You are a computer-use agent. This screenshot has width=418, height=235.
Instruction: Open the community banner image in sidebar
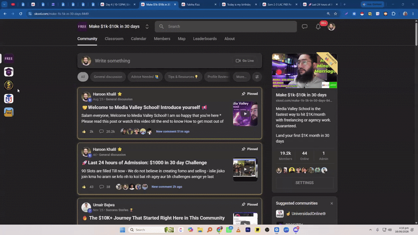(305, 71)
